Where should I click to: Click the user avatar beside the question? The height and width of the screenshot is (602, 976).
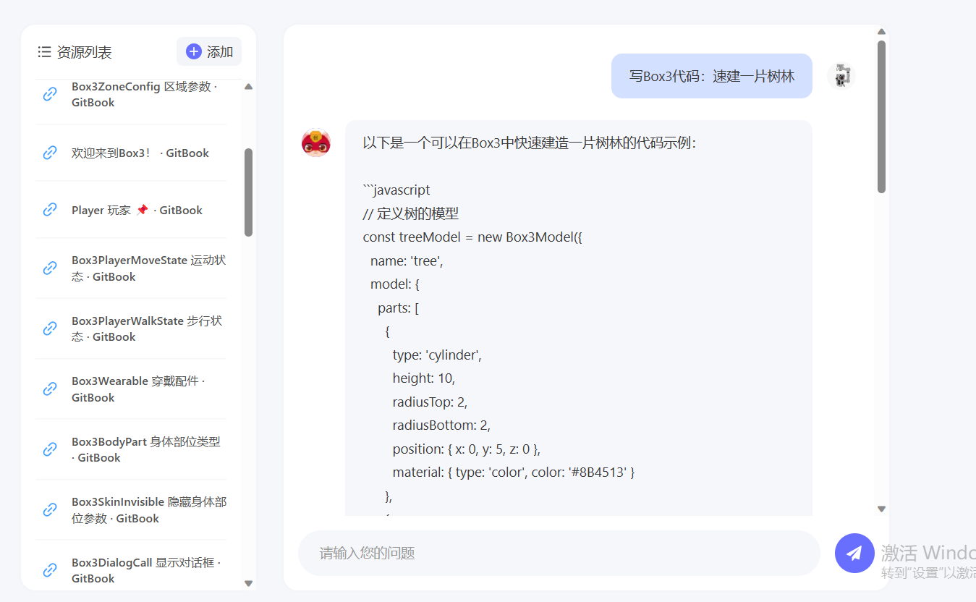click(841, 76)
